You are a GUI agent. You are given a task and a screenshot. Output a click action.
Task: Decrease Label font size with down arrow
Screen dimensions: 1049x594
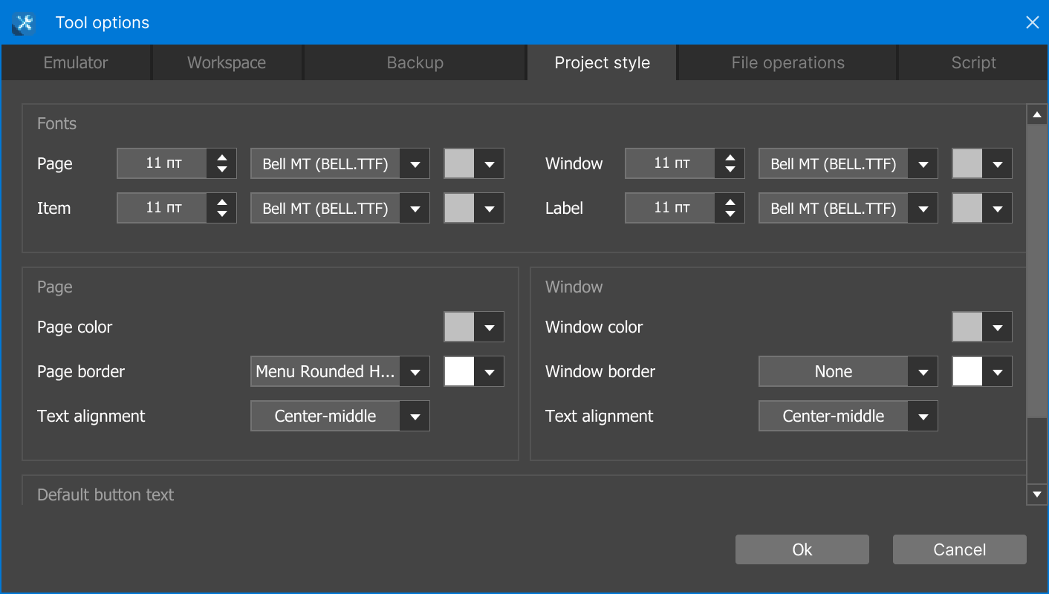(x=730, y=215)
